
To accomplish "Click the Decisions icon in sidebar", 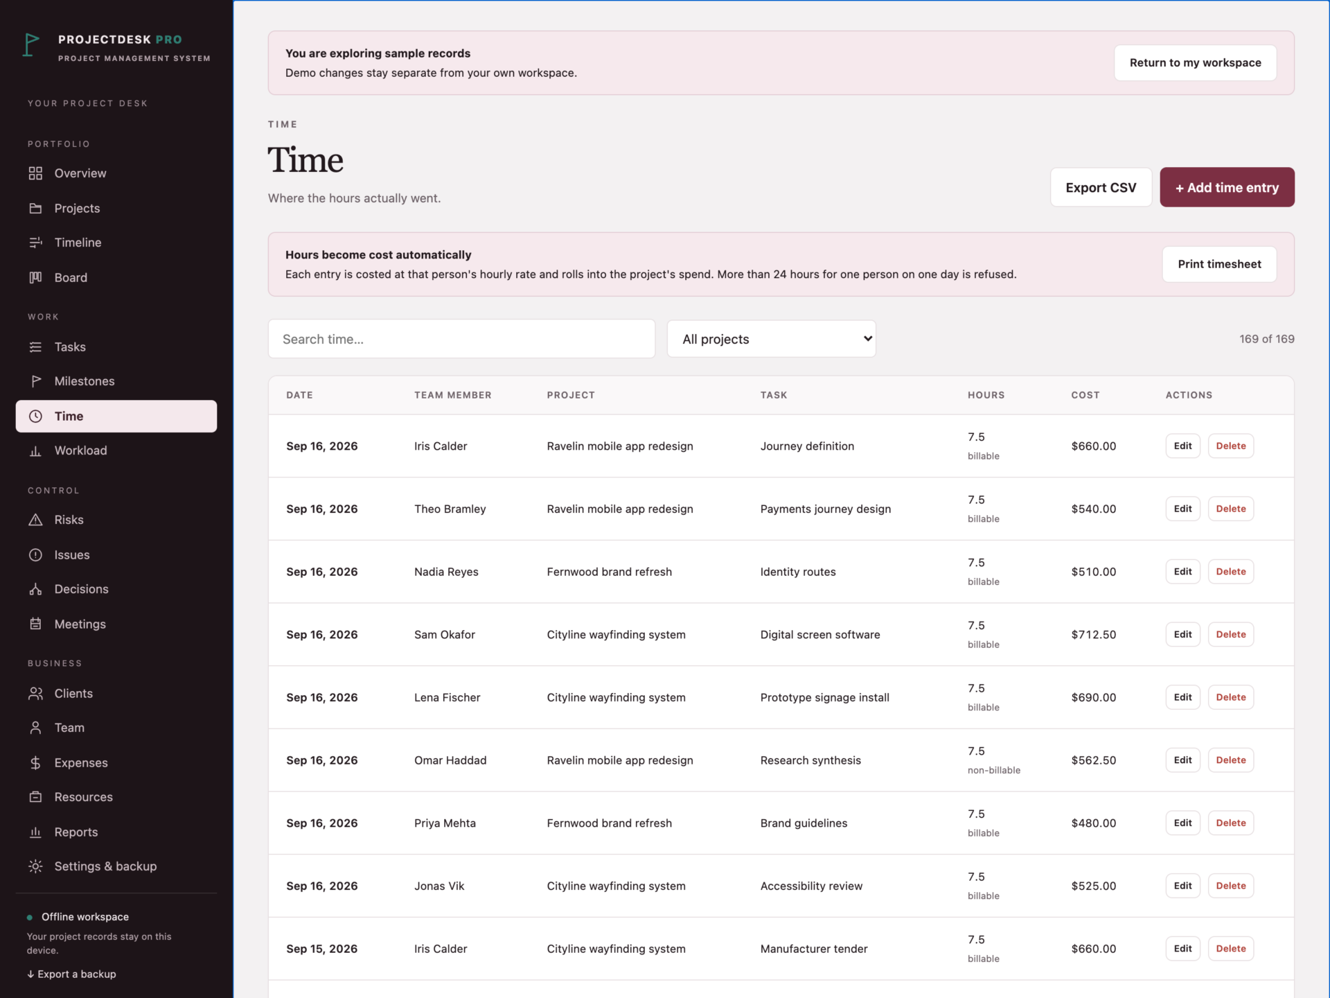I will [35, 589].
